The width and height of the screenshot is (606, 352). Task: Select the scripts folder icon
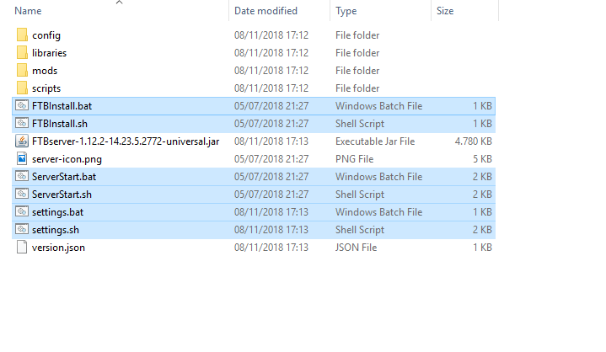[x=22, y=88]
